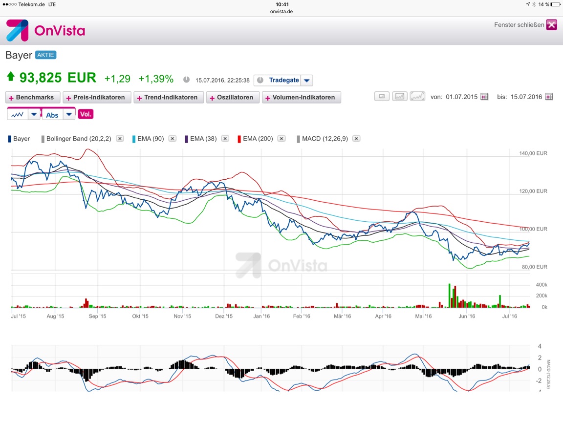The image size is (563, 422).
Task: Open the Preis-Indikatoren menu
Action: pos(97,97)
